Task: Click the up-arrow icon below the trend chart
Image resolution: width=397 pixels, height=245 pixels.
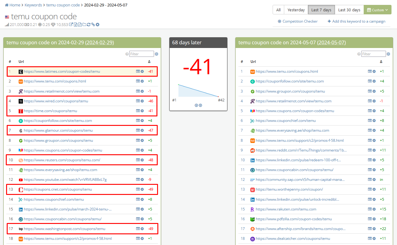Action: tap(200, 105)
